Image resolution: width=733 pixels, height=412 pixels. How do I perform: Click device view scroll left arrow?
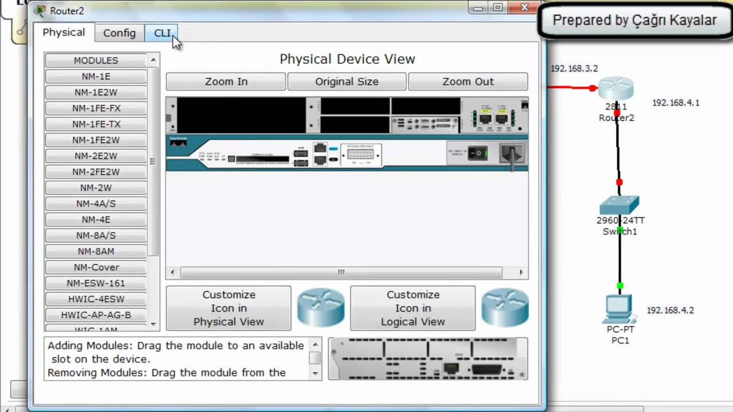point(172,272)
